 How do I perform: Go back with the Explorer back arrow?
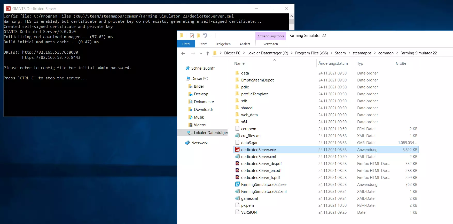(183, 53)
